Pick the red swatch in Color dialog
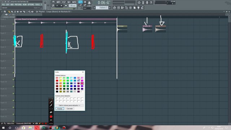This screenshot has width=231, height=130. 57,81
